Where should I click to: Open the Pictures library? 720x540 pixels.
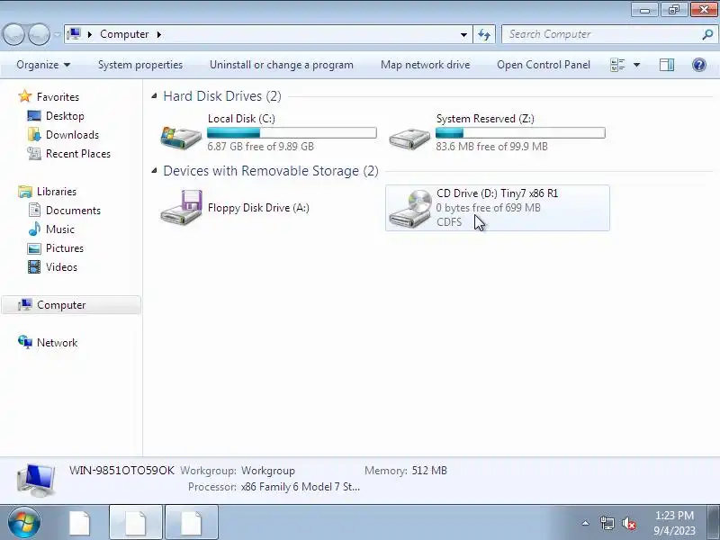[64, 248]
